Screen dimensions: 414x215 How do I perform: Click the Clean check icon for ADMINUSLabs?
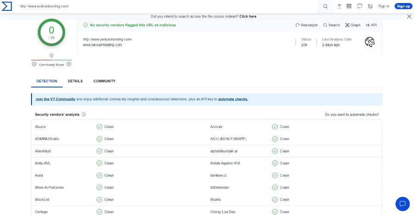tap(99, 139)
